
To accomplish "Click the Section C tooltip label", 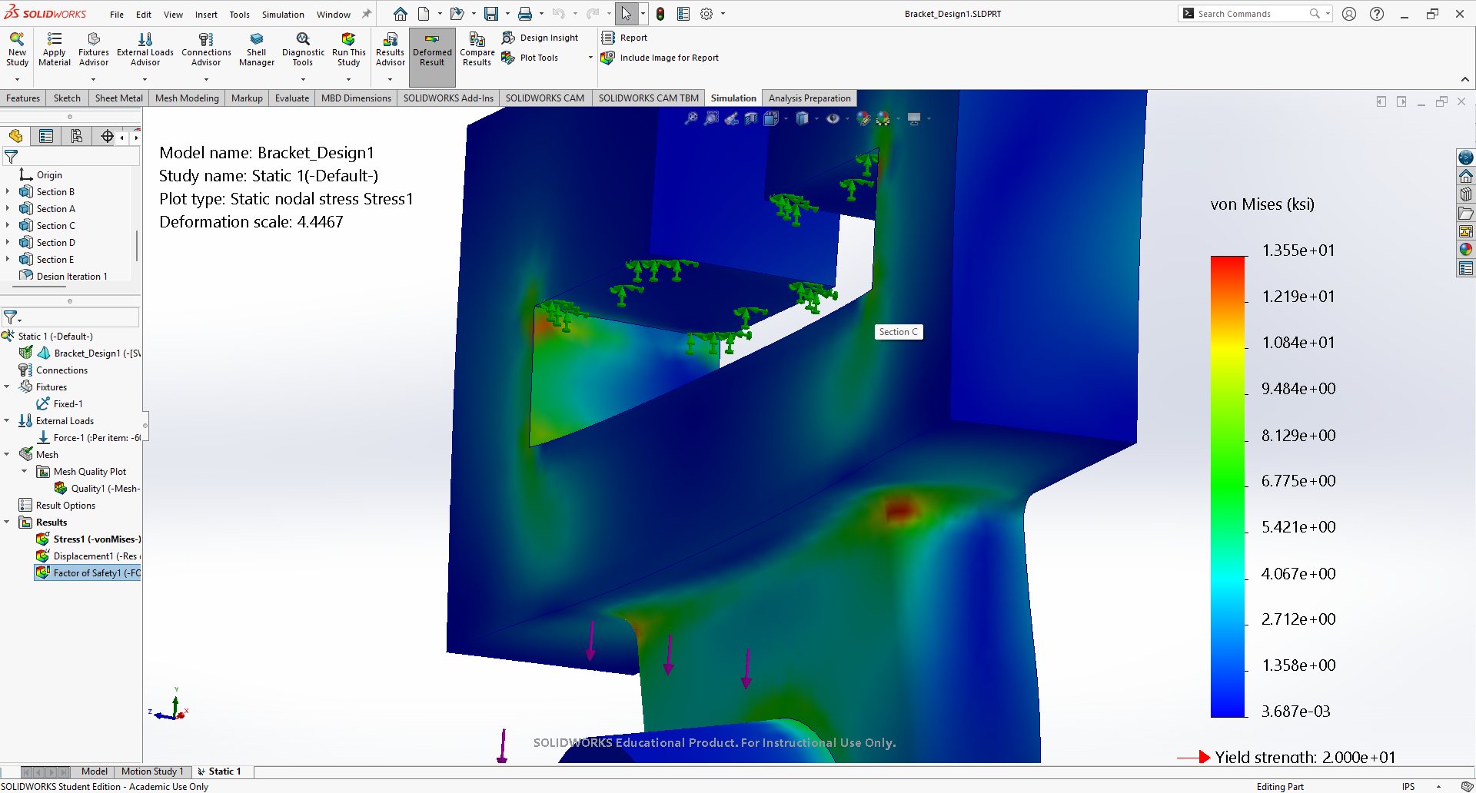I will 899,332.
